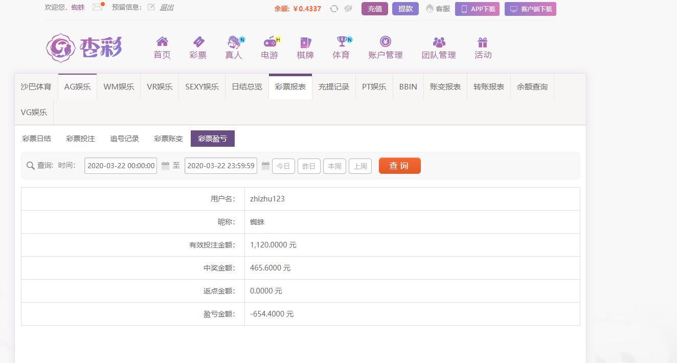Filter by 昨日 quick range
677x363 pixels.
click(x=309, y=166)
